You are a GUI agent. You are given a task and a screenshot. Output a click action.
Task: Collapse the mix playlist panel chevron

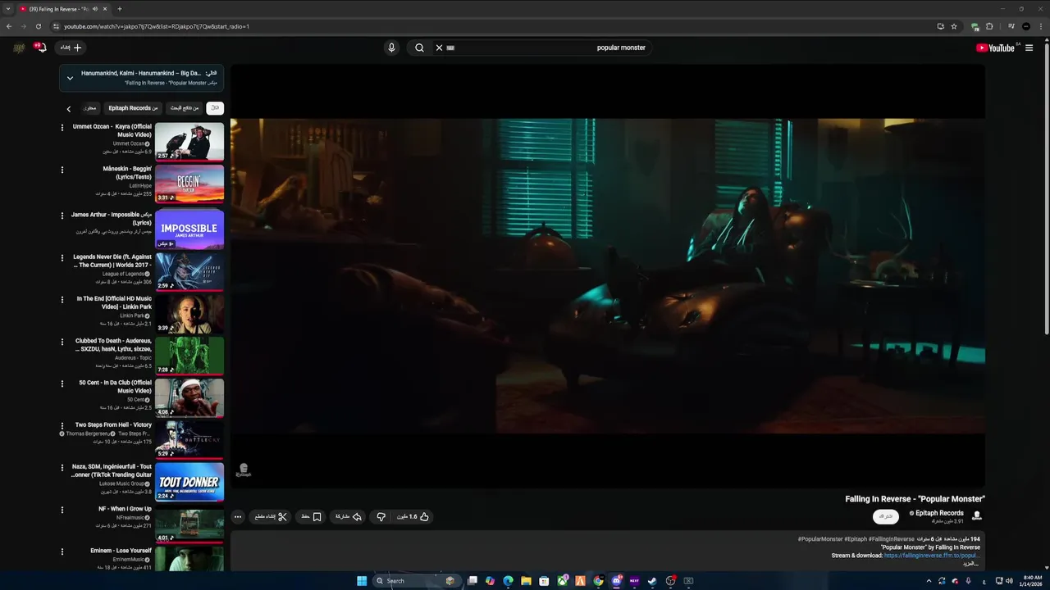[x=70, y=78]
